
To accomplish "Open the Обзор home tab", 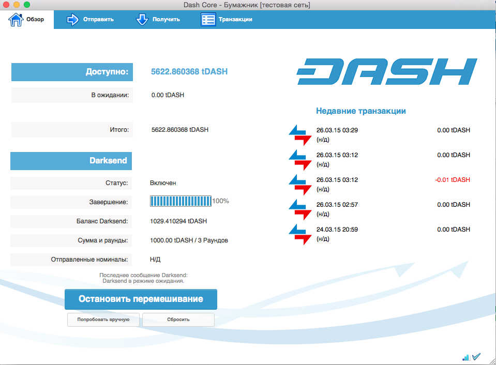I will click(26, 20).
